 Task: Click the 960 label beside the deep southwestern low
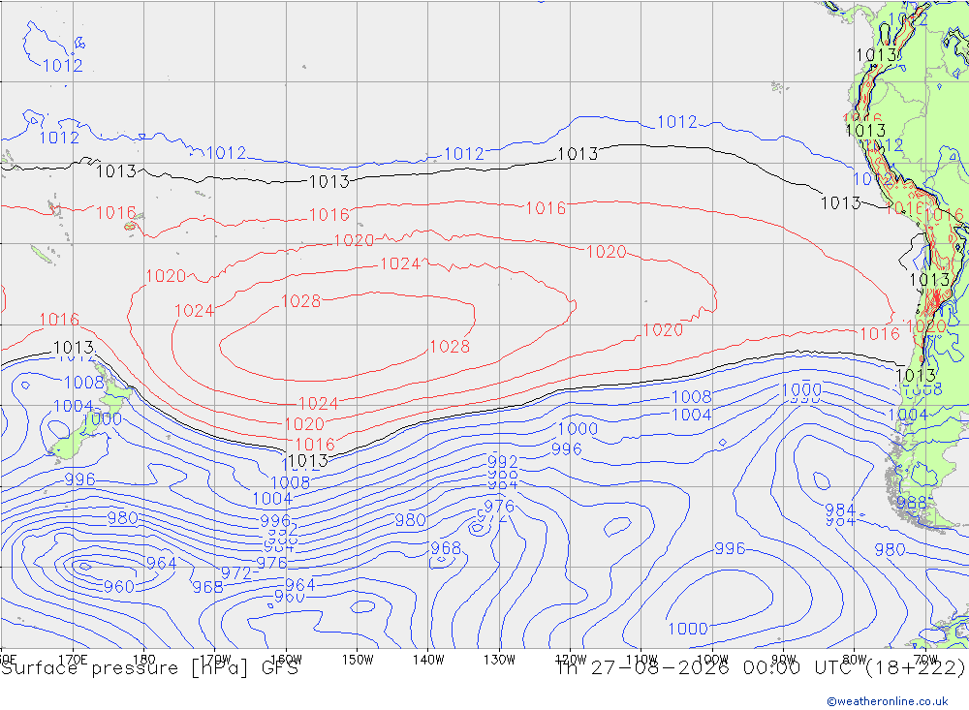coord(119,586)
